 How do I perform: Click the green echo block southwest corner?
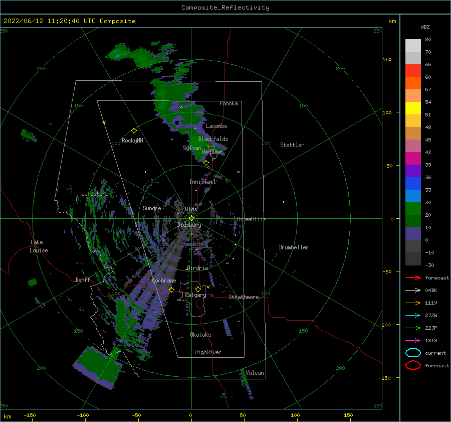pyautogui.click(x=99, y=367)
